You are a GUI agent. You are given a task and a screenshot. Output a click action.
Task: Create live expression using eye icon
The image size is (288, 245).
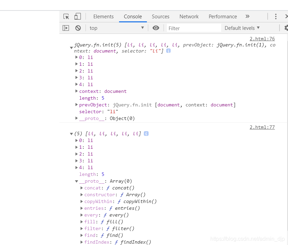coord(156,28)
